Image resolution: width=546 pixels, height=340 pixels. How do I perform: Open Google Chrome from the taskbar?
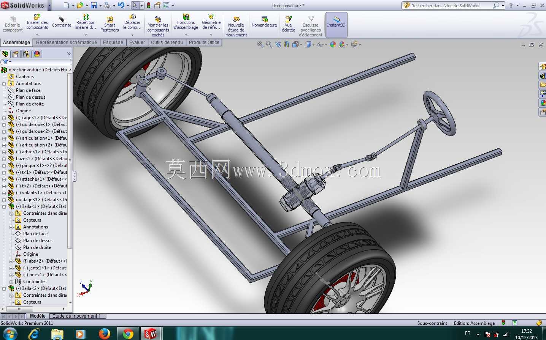click(128, 334)
